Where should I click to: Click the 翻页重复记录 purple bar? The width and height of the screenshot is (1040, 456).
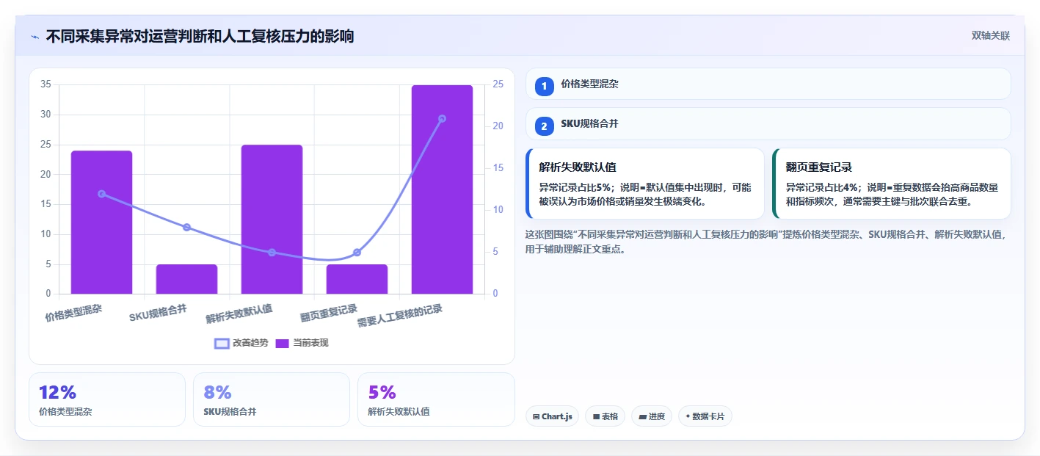[357, 279]
